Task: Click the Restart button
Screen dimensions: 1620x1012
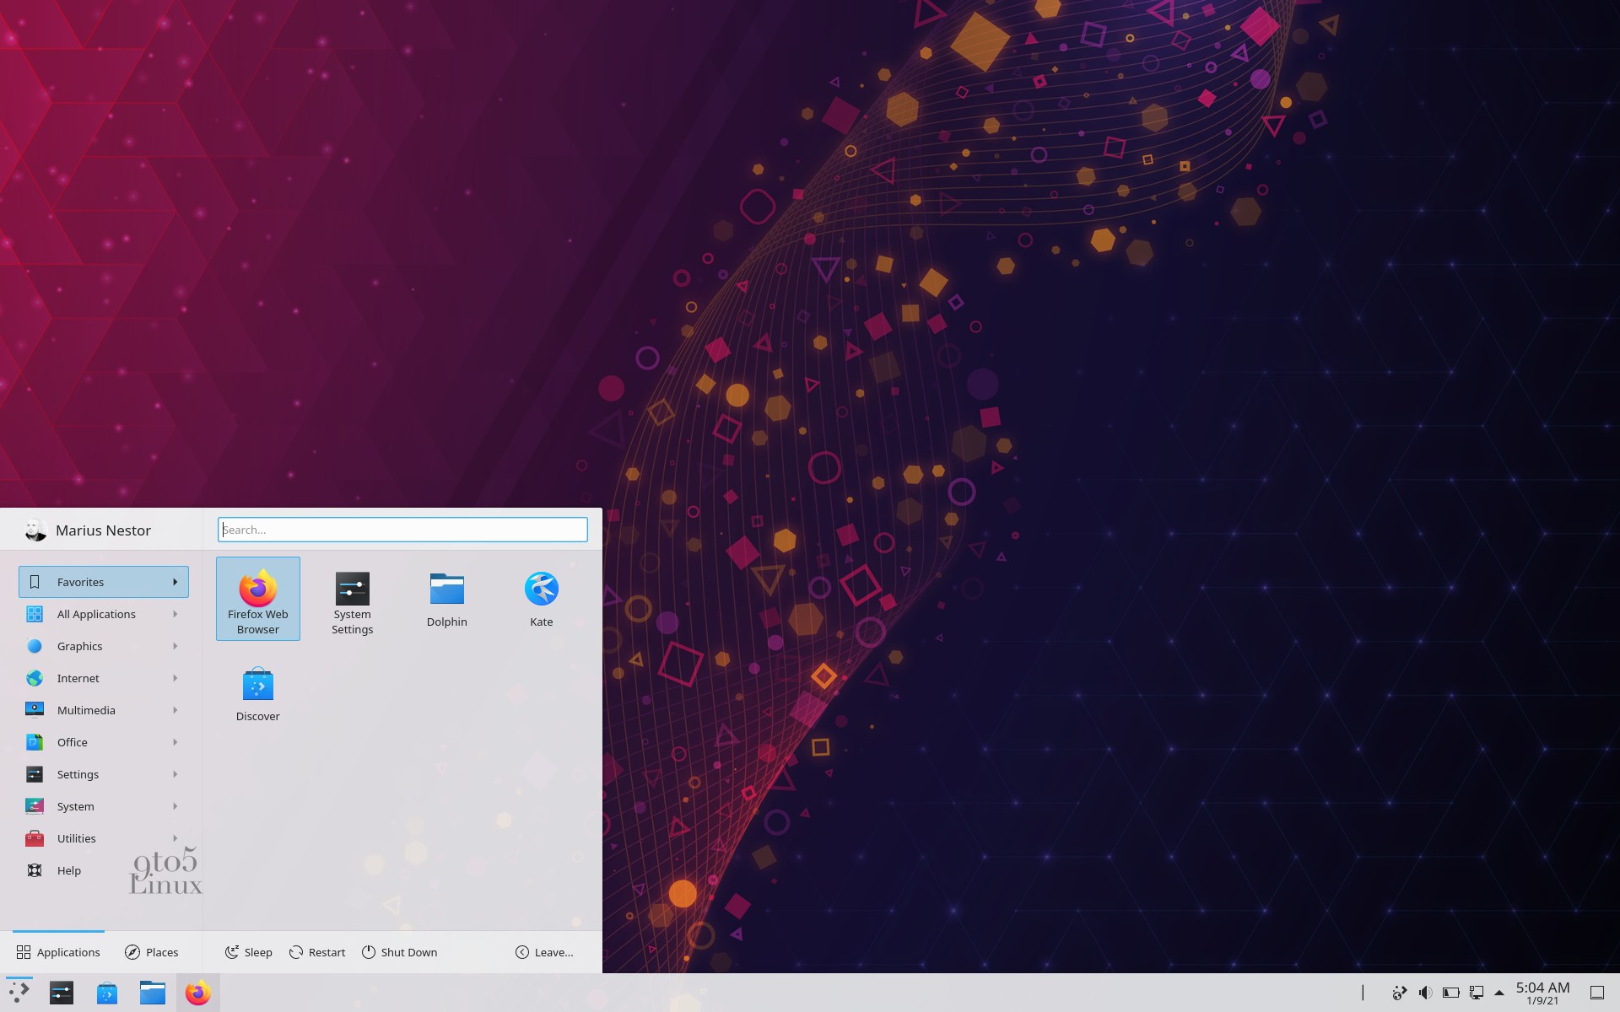Action: (317, 952)
